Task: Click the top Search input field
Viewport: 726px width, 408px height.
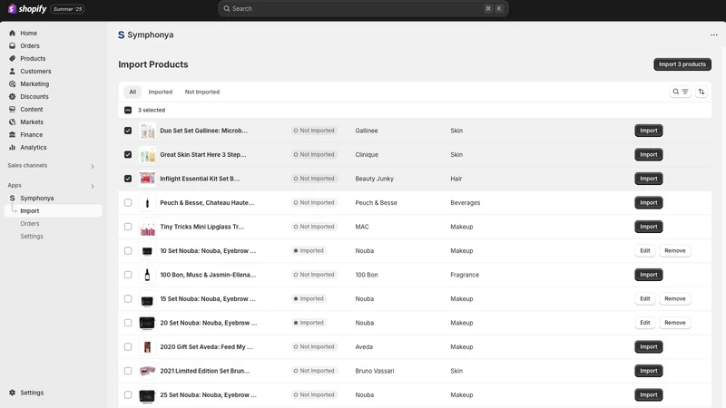Action: click(x=363, y=8)
